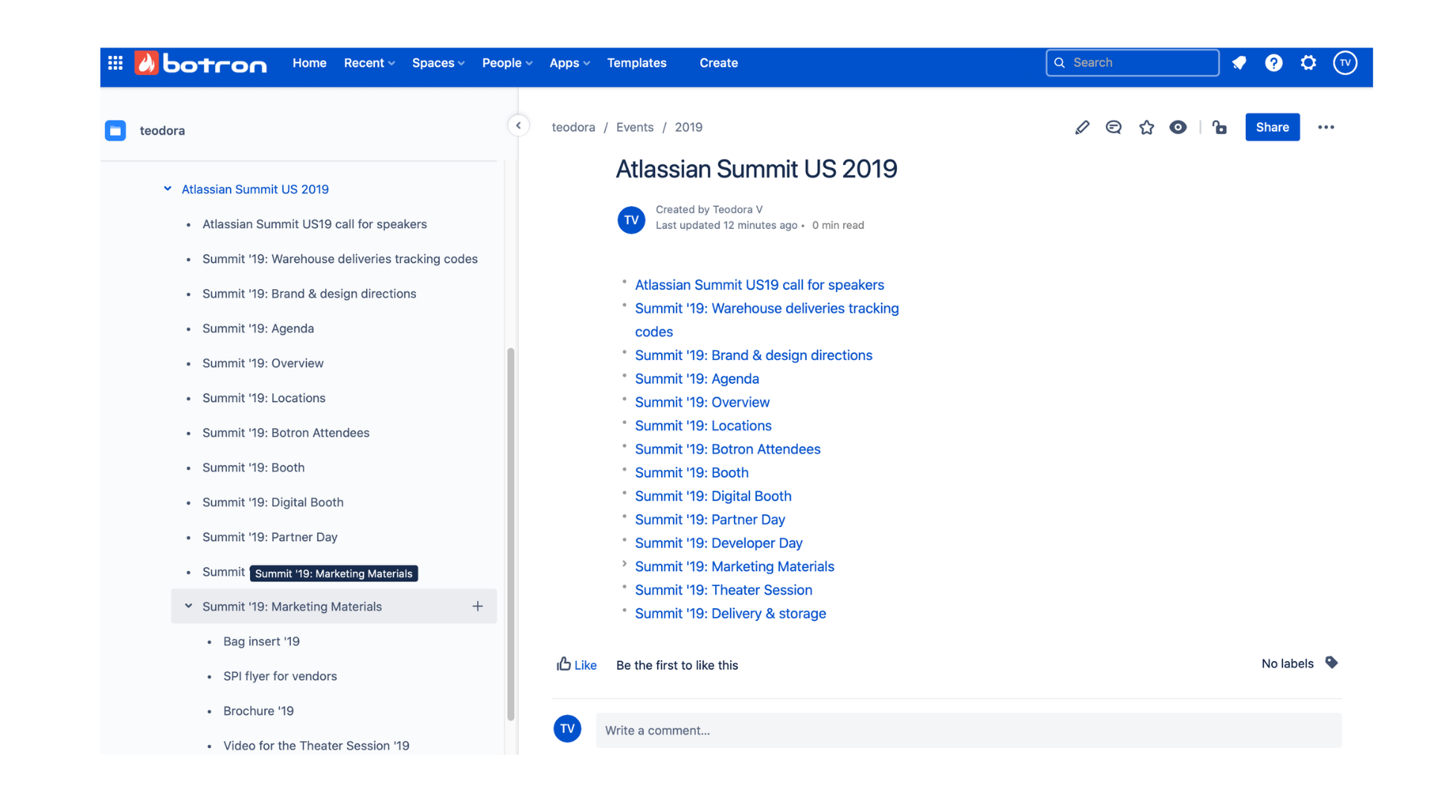The height and width of the screenshot is (803, 1429).
Task: Edit page with the pencil icon
Action: point(1082,128)
